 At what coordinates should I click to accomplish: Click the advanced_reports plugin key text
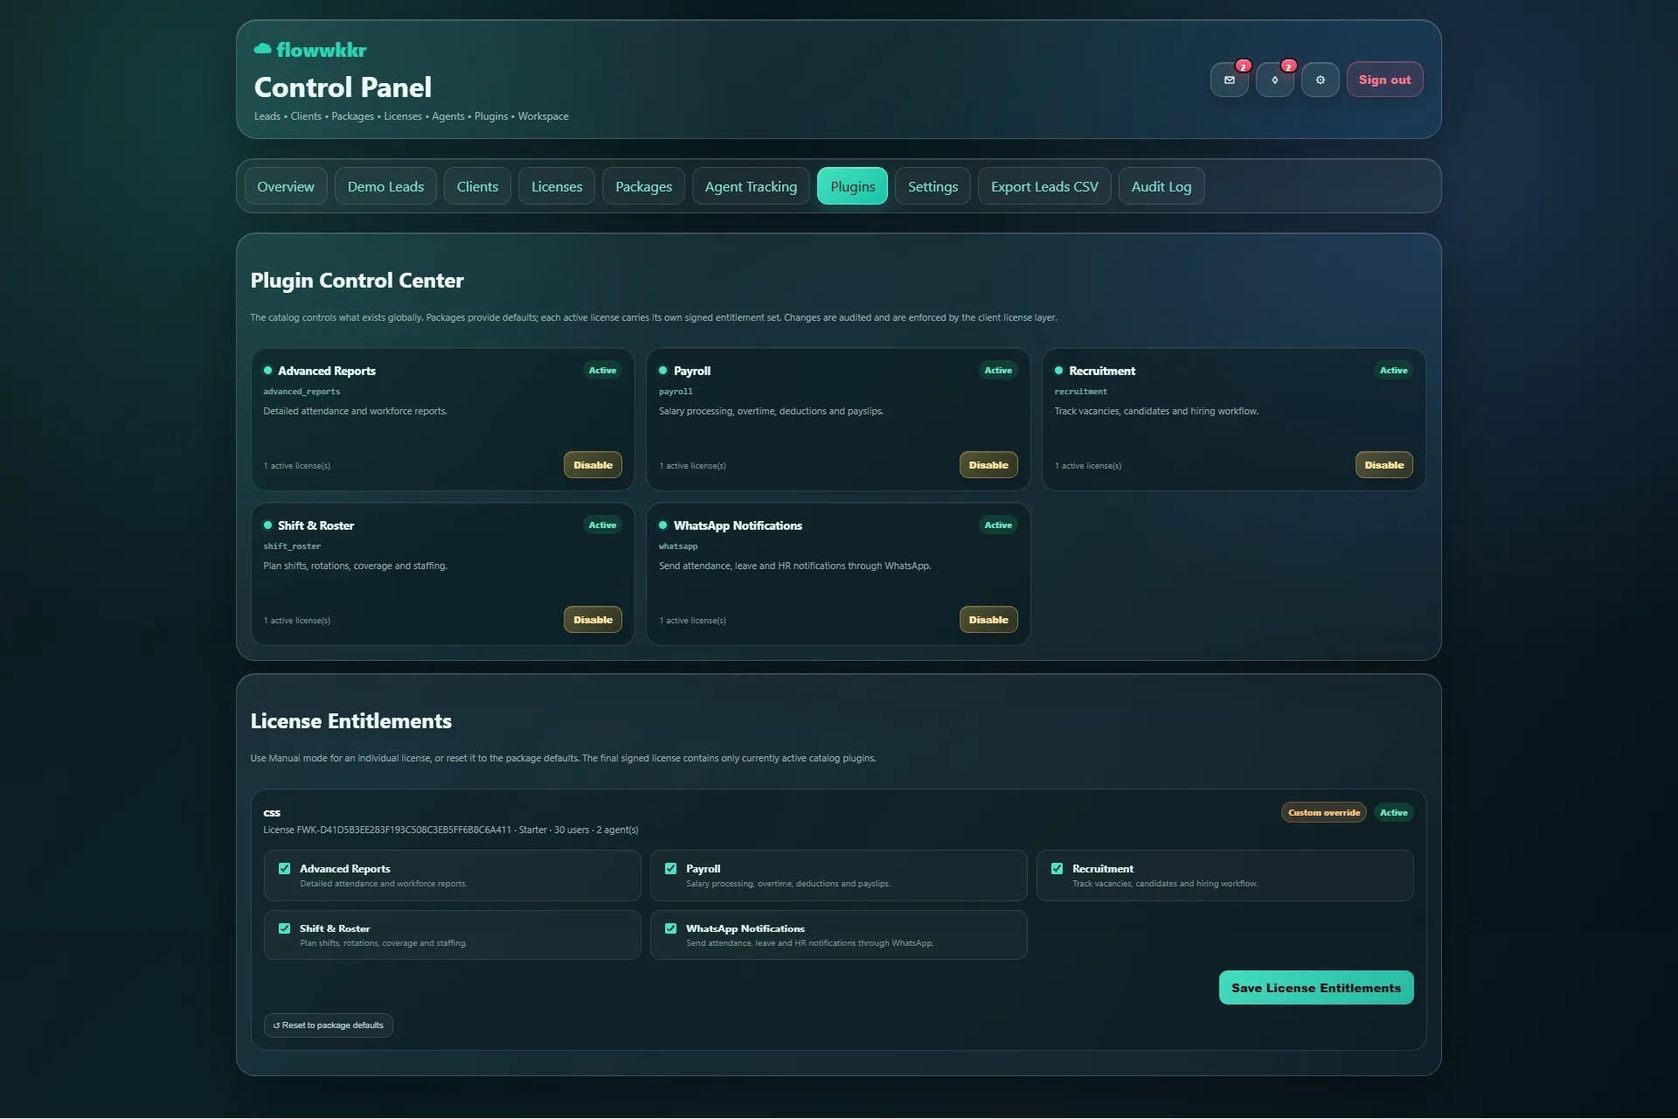(302, 392)
